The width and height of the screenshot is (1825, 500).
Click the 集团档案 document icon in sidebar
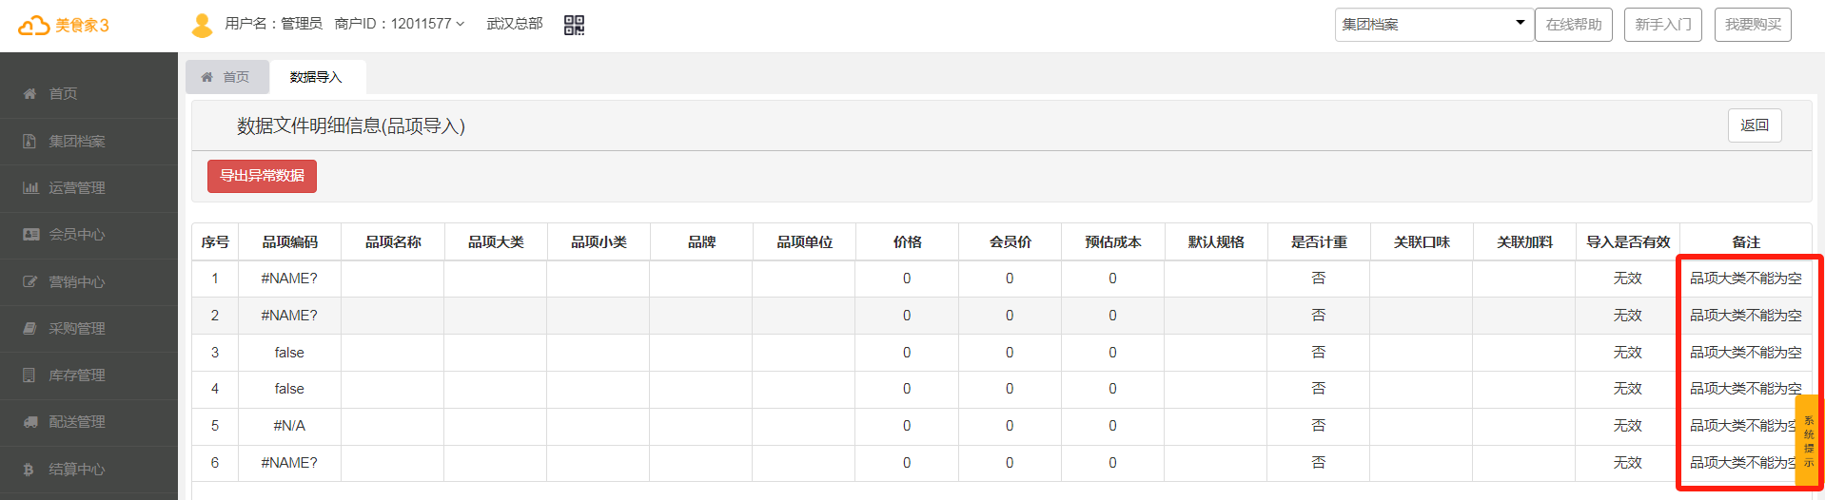coord(29,142)
